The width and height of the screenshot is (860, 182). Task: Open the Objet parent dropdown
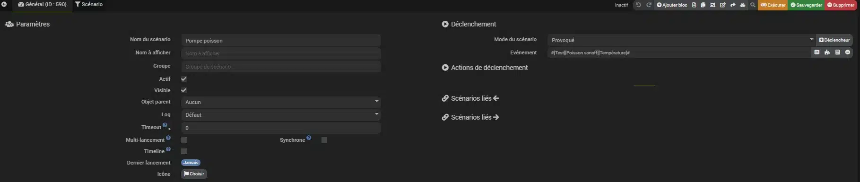(281, 102)
